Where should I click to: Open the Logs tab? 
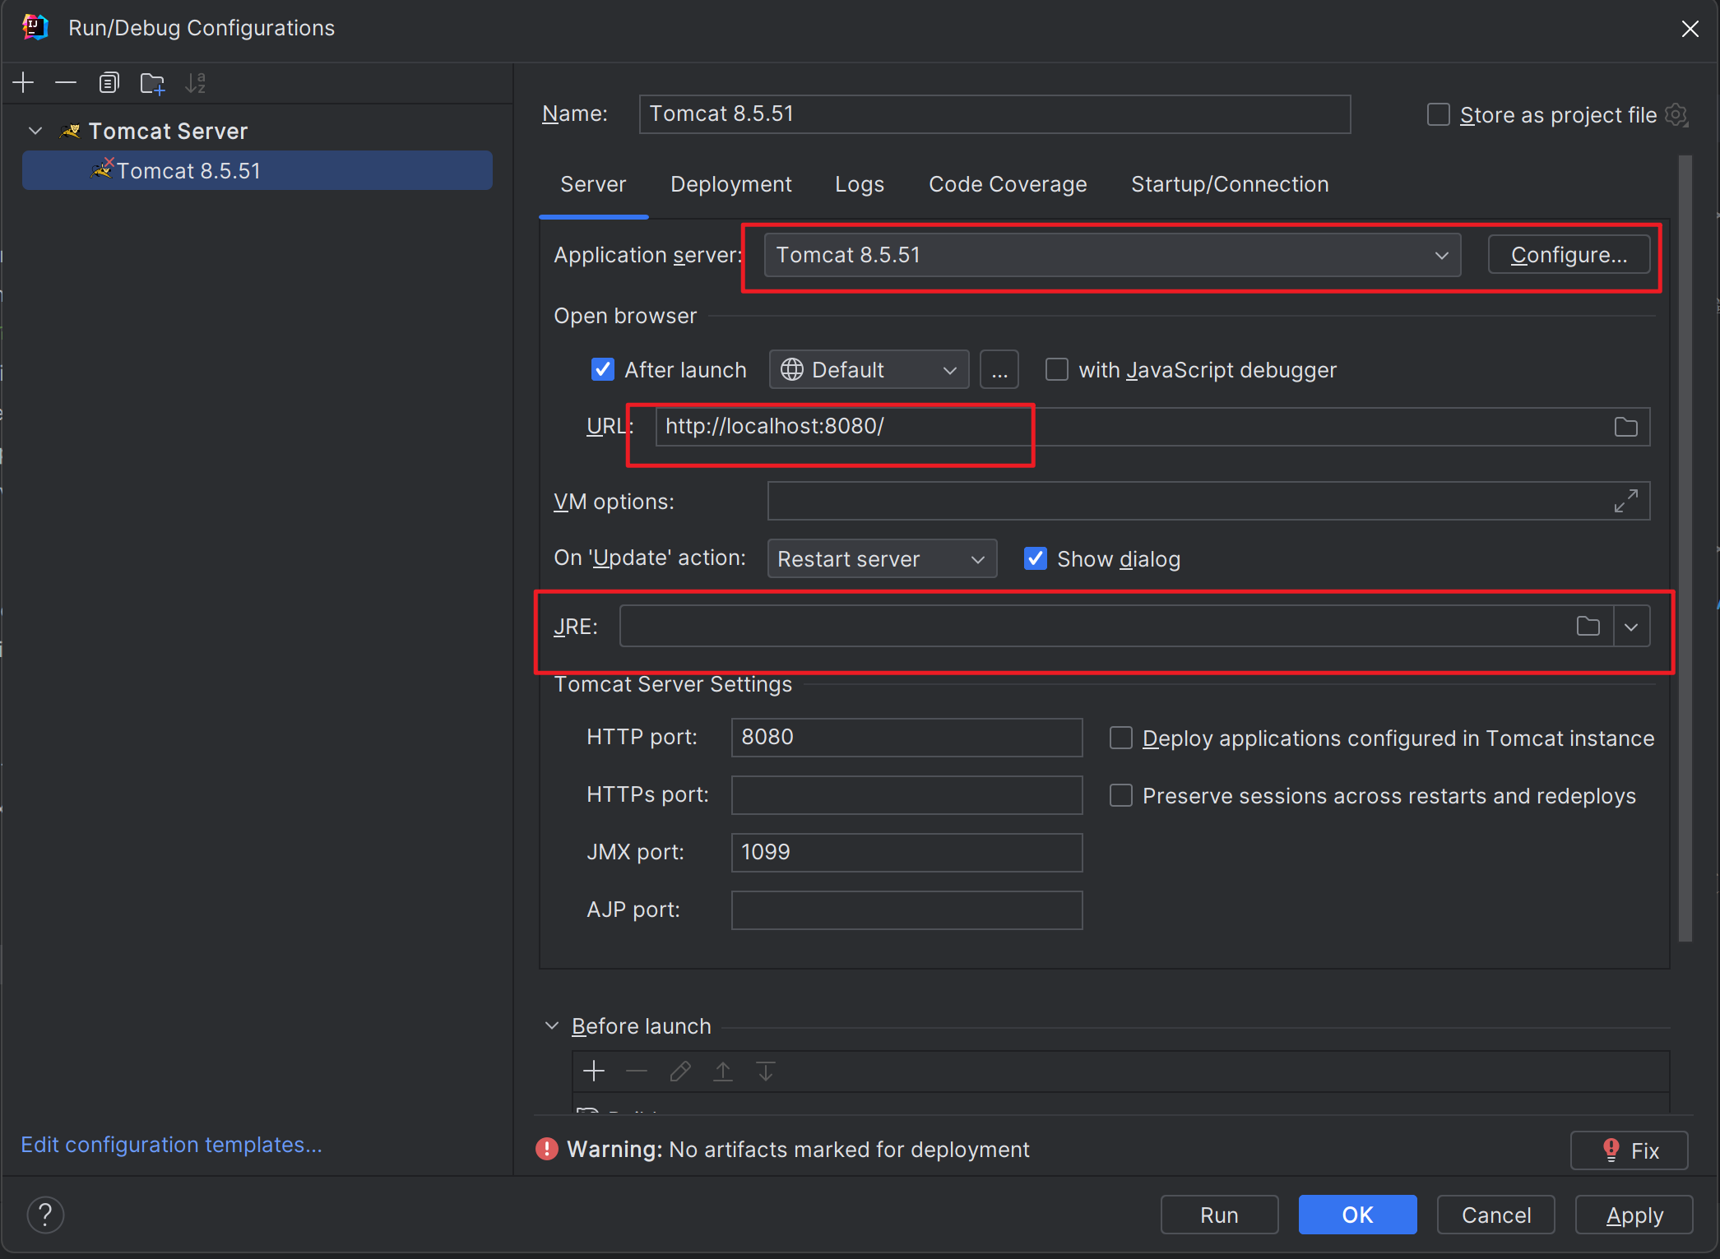pyautogui.click(x=860, y=184)
